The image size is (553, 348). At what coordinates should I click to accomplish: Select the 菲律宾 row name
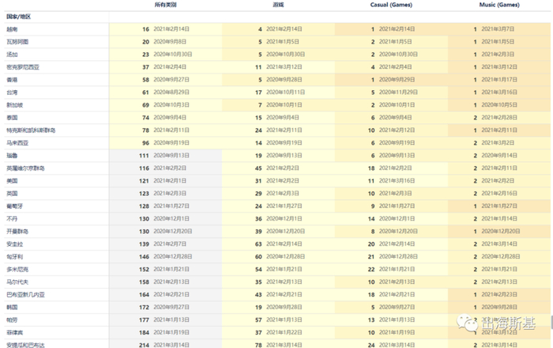coord(15,333)
